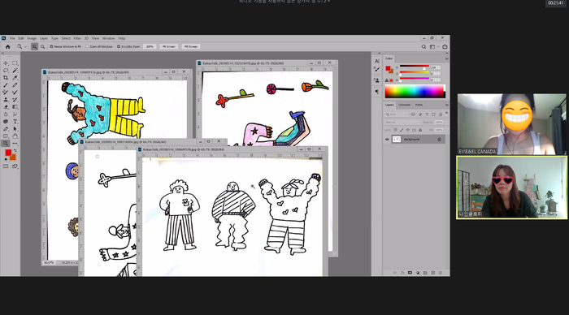
Task: Switch to the Channels tab
Action: pyautogui.click(x=404, y=105)
